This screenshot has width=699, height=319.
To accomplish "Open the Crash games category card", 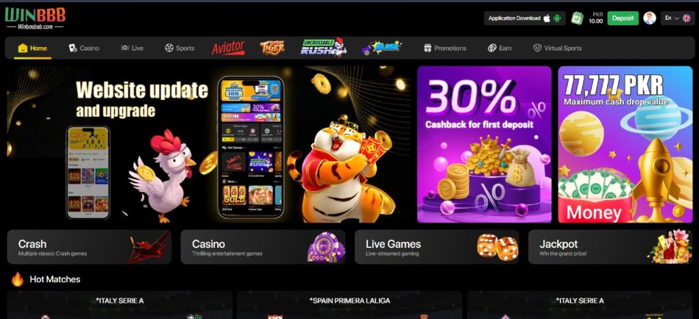I will (89, 247).
